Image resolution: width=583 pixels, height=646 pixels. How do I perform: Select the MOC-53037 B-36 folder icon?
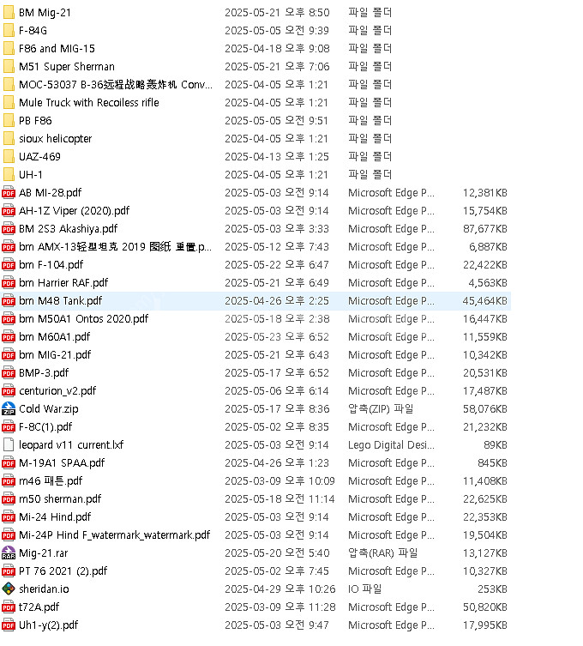pyautogui.click(x=9, y=84)
